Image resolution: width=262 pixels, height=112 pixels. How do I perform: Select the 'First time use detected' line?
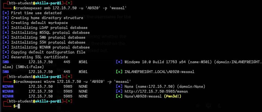pos(36,13)
